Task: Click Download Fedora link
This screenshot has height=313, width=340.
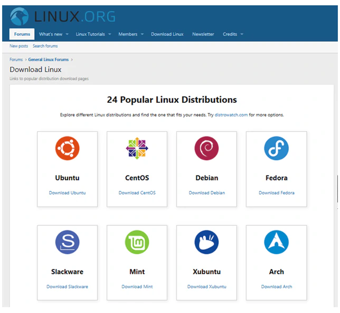Action: coord(277,193)
